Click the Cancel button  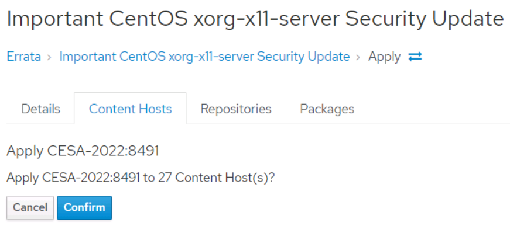(30, 207)
